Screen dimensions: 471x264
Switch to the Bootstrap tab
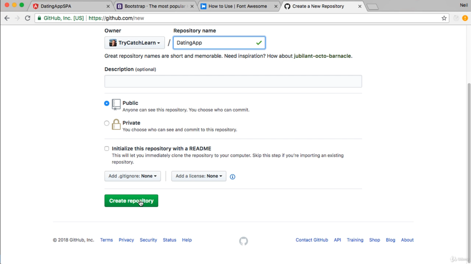coord(154,6)
